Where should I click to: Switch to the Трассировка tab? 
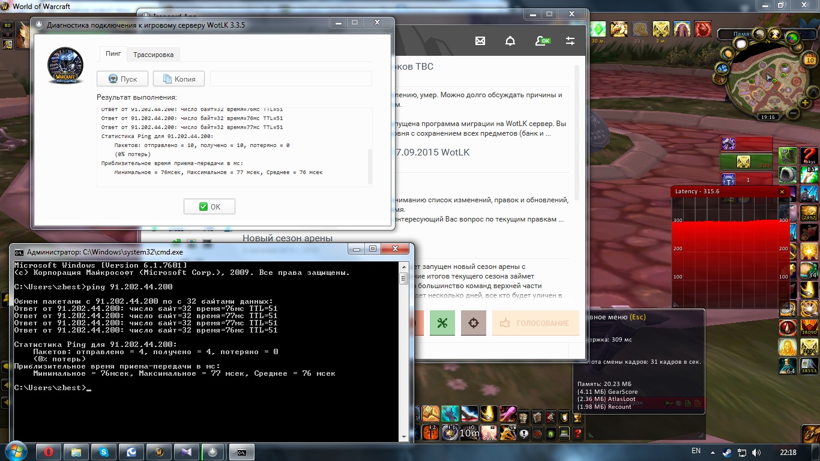tap(153, 55)
